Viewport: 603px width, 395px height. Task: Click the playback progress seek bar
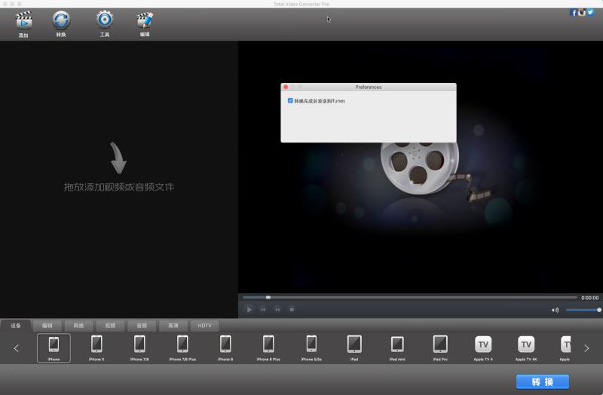pyautogui.click(x=410, y=297)
